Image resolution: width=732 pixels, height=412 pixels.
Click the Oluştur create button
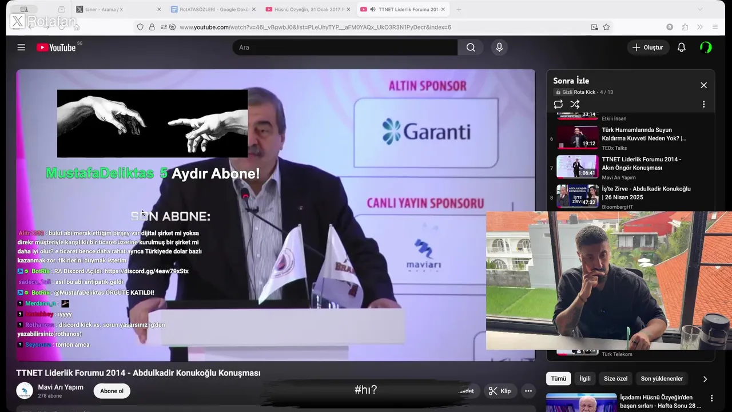click(x=647, y=47)
